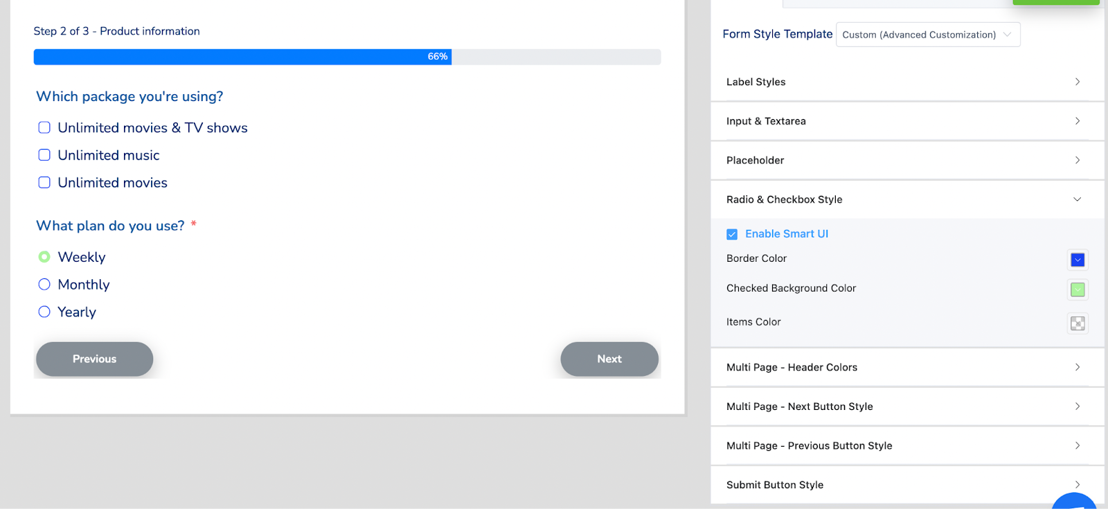Click the Label Styles chevron arrow

(x=1078, y=82)
